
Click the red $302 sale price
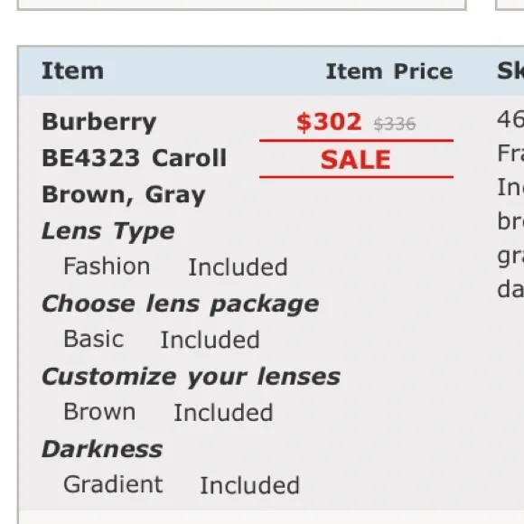click(x=329, y=122)
